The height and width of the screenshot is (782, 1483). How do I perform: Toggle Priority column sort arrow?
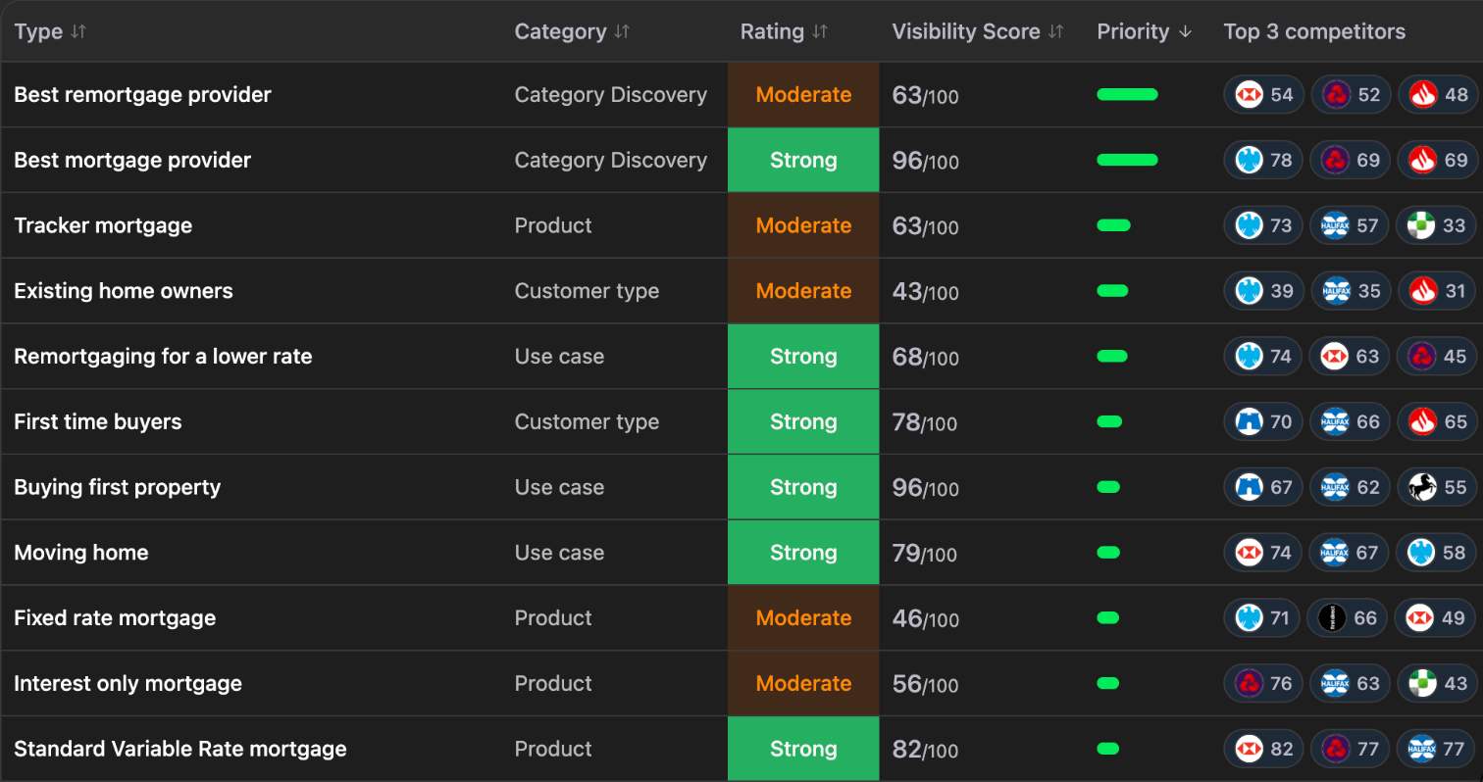point(1185,31)
